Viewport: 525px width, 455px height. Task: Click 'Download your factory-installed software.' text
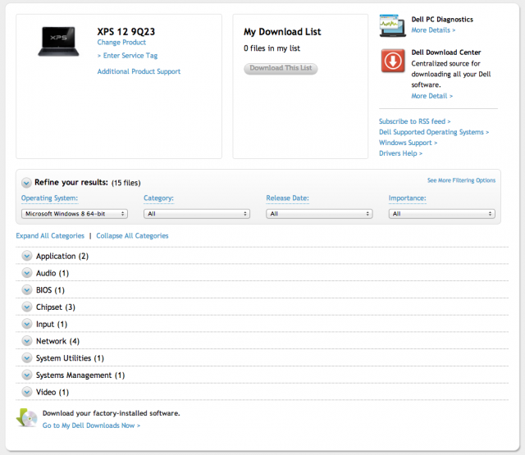pos(112,413)
